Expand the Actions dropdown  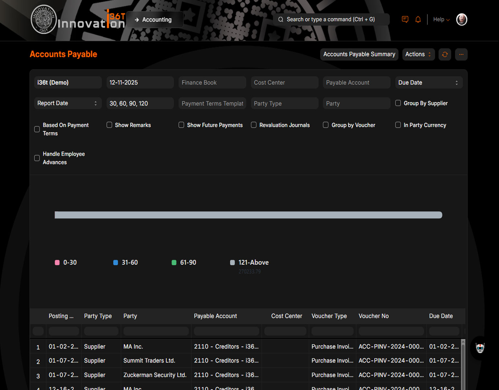[418, 54]
